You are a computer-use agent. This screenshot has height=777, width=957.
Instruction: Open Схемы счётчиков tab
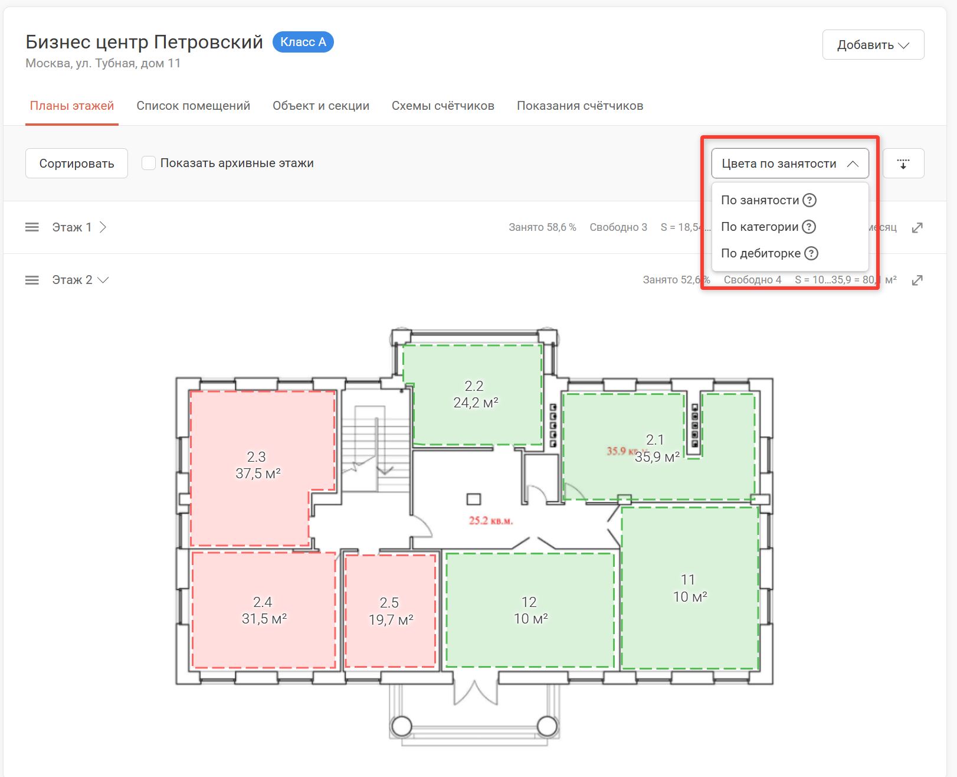[443, 106]
